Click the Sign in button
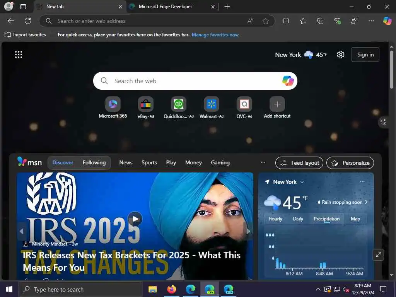Screen dimensions: 396x297 click(x=365, y=55)
